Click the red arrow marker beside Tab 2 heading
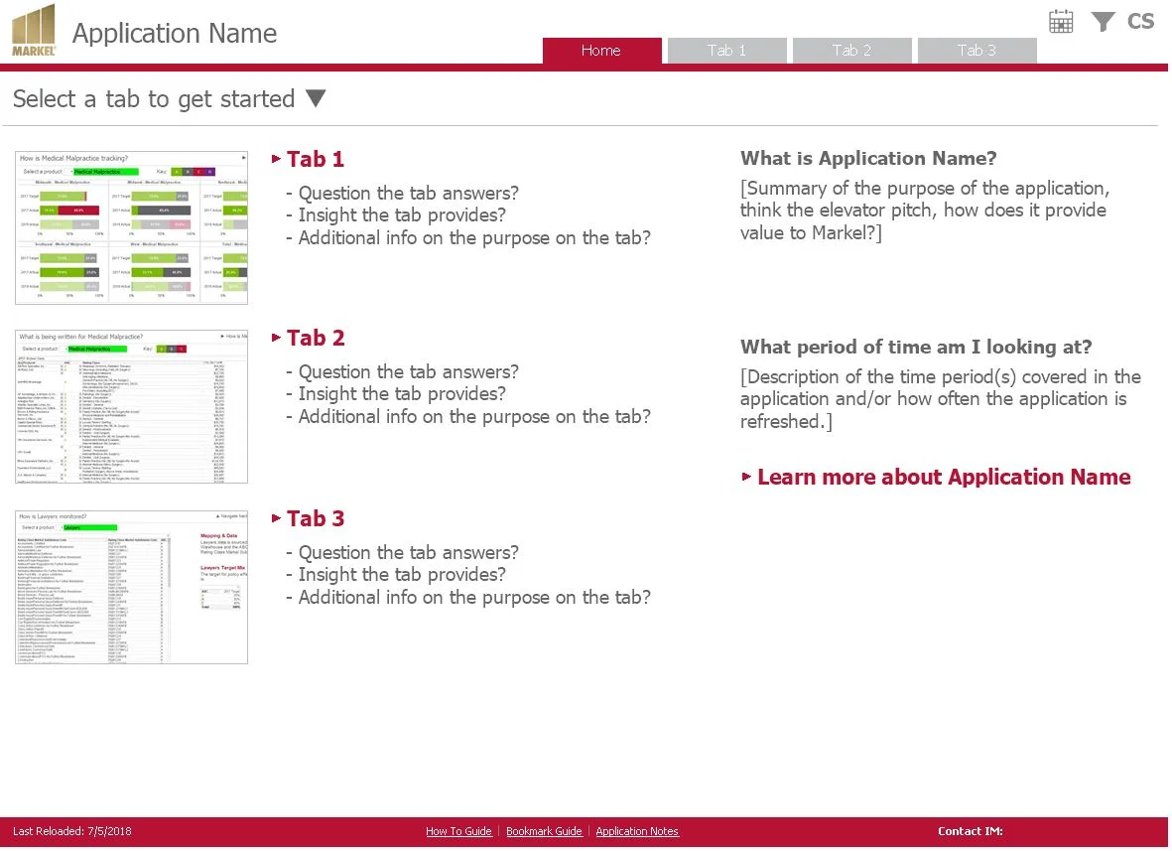Screen dimensions: 1172x851 pos(276,338)
